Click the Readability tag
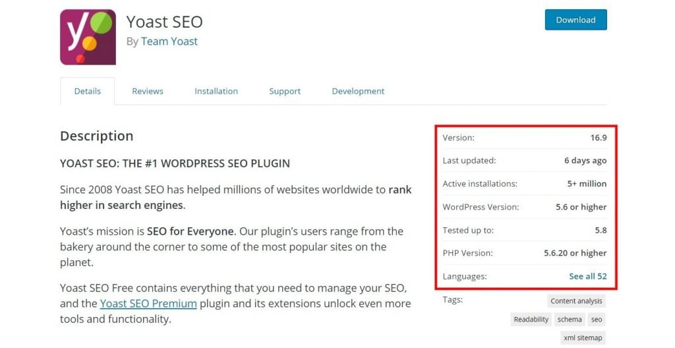Image resolution: width=675 pixels, height=348 pixels. 531,320
